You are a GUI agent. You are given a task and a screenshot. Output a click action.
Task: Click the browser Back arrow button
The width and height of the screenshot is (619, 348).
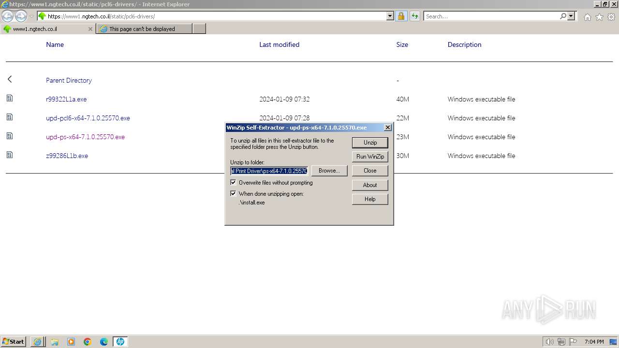8,16
